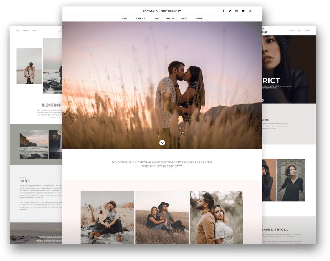Select the HOME menu item
Screen dimensions: 330x261
pyautogui.click(x=124, y=18)
